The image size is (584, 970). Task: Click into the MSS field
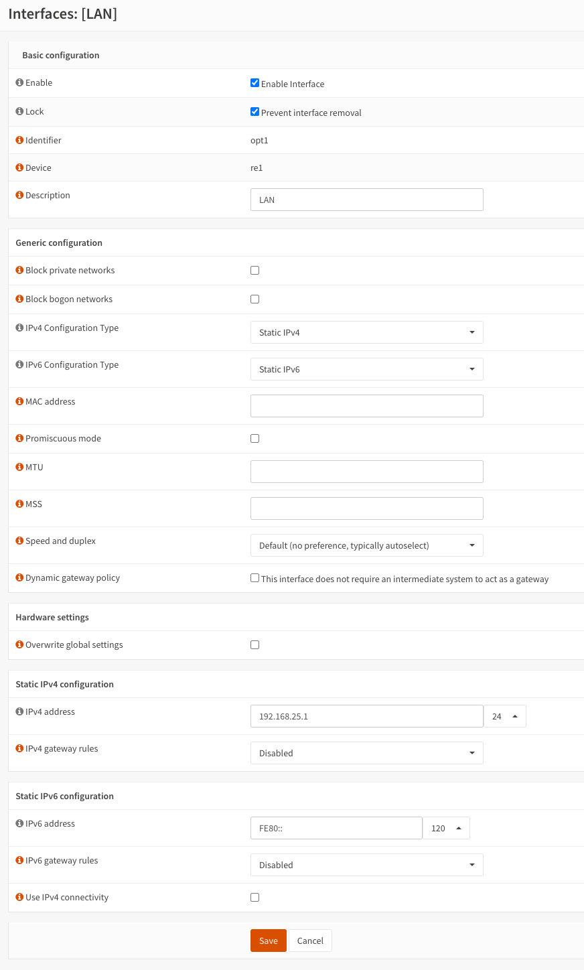click(367, 508)
